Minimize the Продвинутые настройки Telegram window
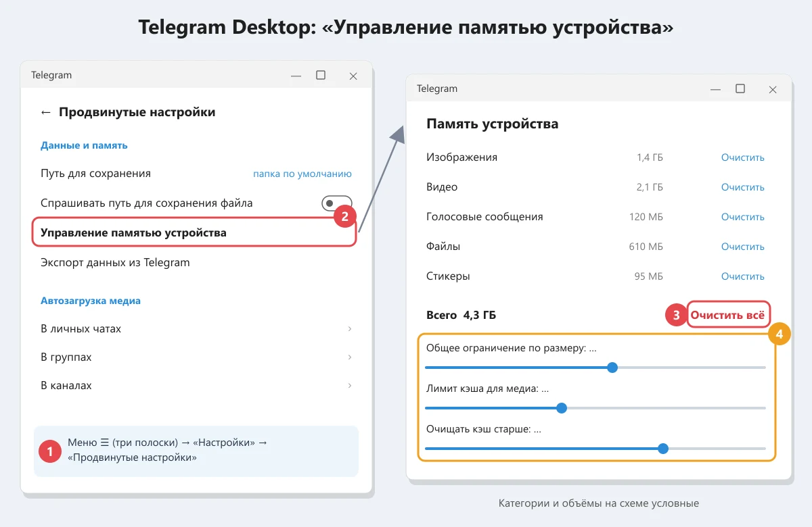The height and width of the screenshot is (527, 812). (x=296, y=76)
